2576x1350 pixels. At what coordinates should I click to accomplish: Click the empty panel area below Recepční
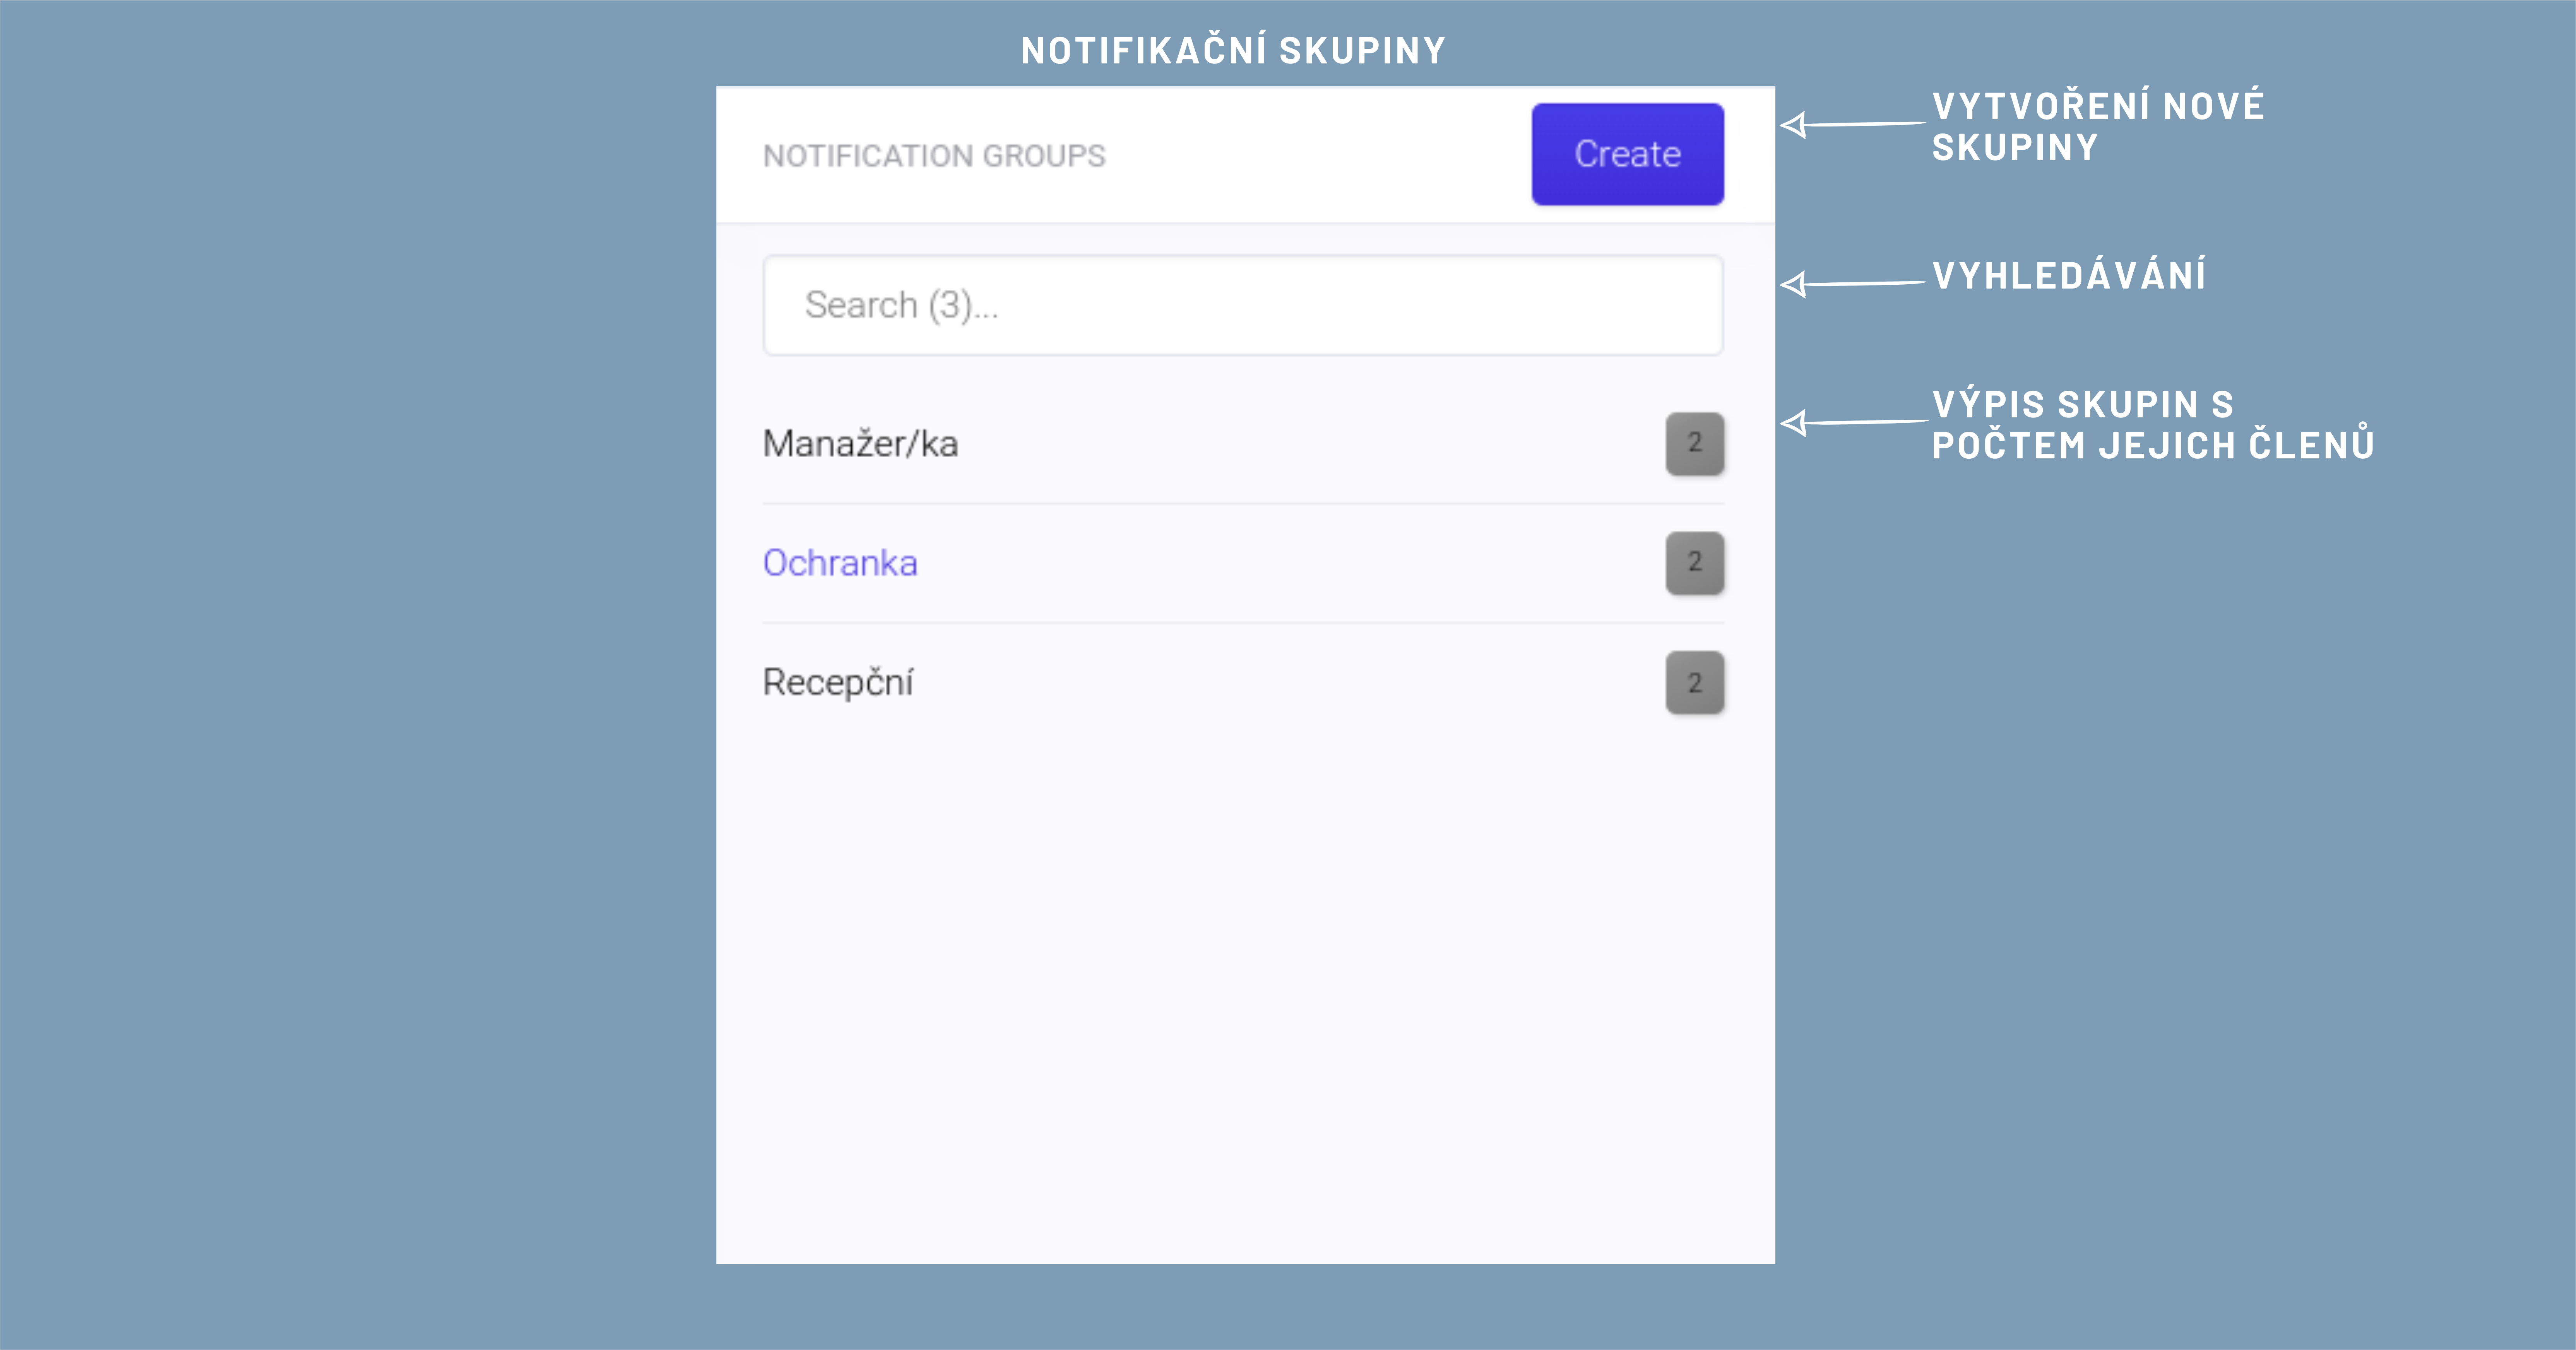(x=1244, y=980)
